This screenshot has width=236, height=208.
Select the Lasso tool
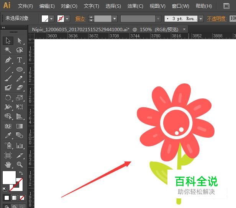(x=20, y=50)
